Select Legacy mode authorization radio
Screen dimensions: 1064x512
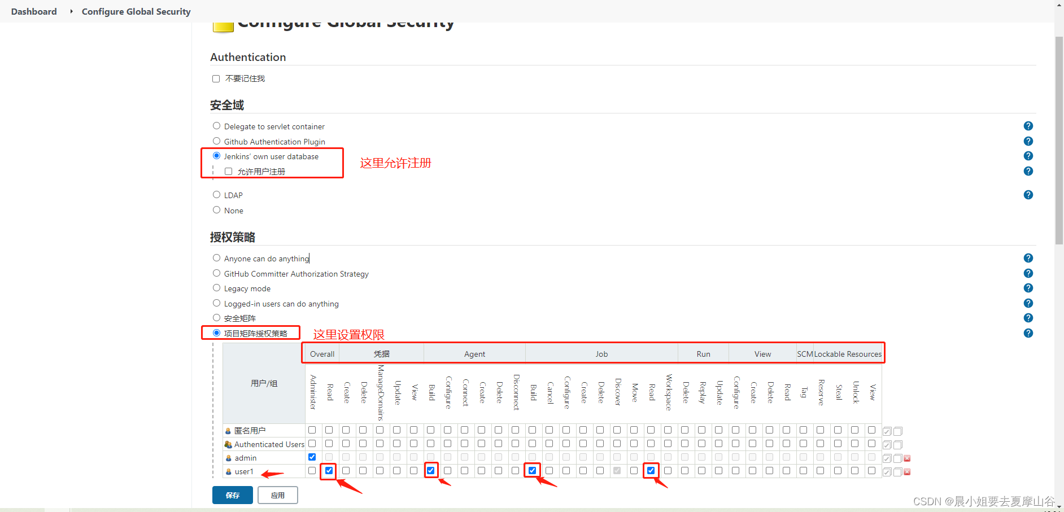[x=216, y=288]
